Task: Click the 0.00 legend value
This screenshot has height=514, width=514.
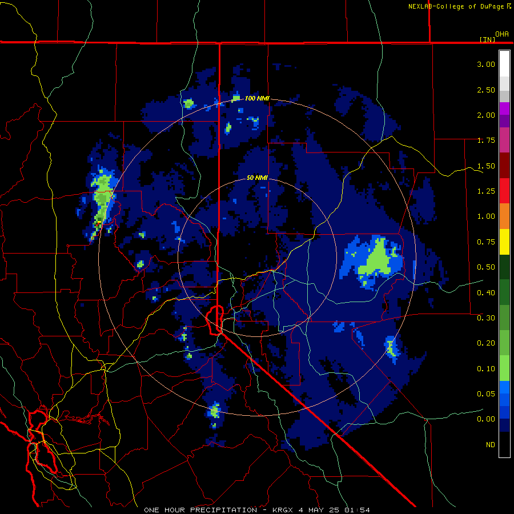Action: pyautogui.click(x=486, y=419)
